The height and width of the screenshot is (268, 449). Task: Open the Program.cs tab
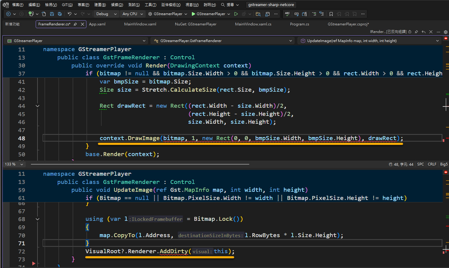pos(299,24)
